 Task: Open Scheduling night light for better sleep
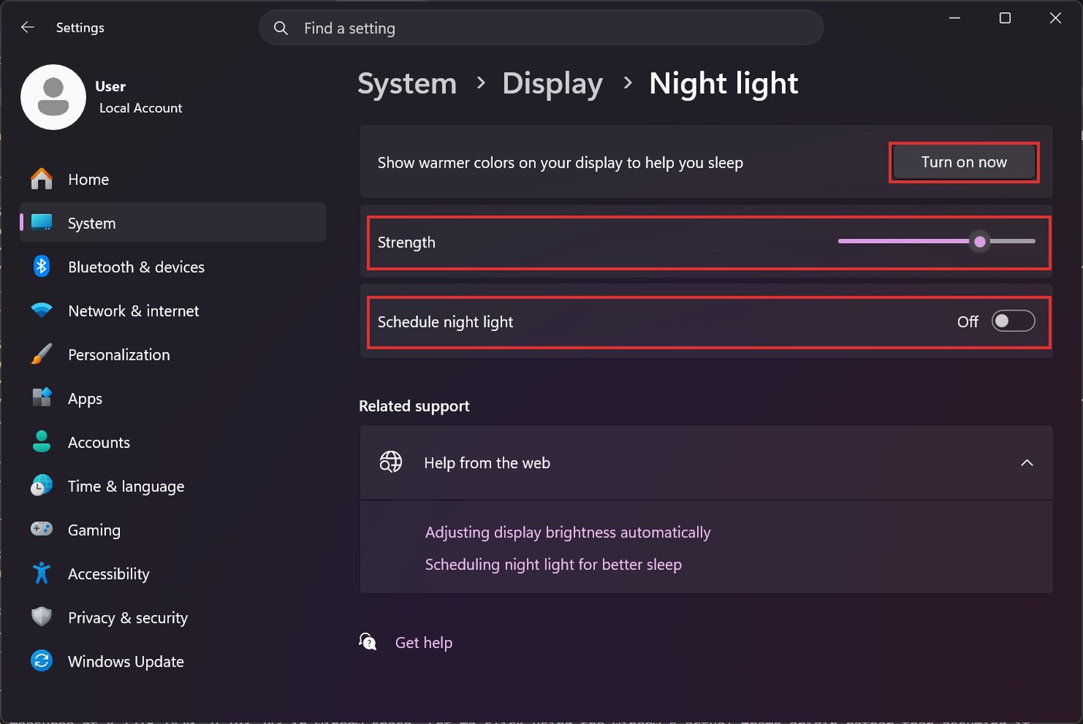tap(553, 564)
